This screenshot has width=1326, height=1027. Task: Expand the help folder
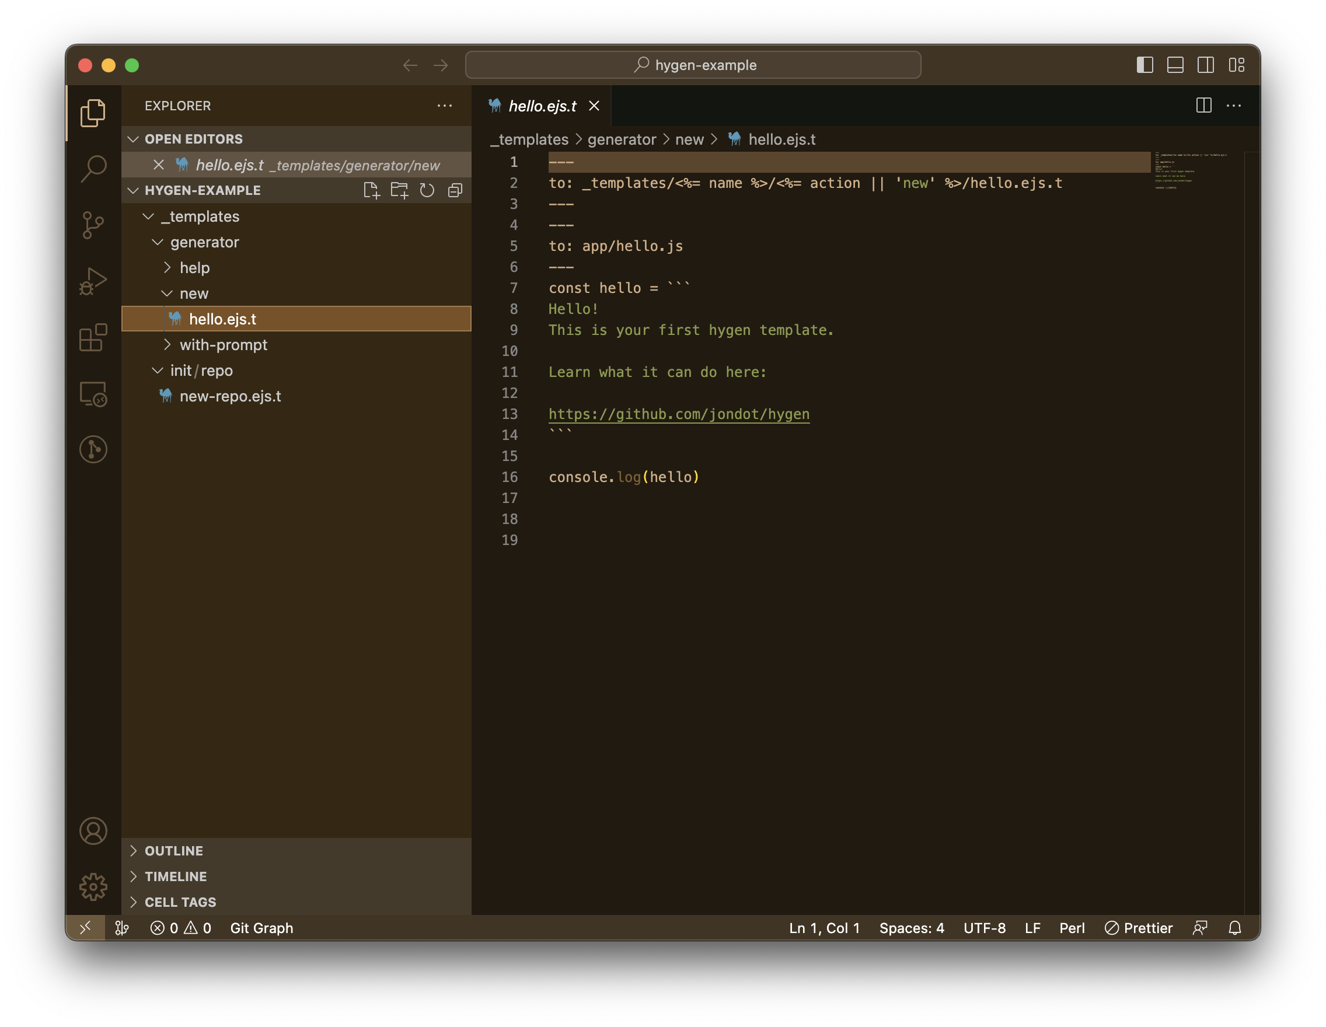pos(296,268)
